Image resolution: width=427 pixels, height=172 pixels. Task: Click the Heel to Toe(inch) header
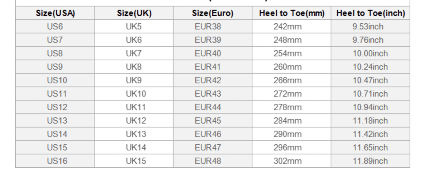pos(370,13)
